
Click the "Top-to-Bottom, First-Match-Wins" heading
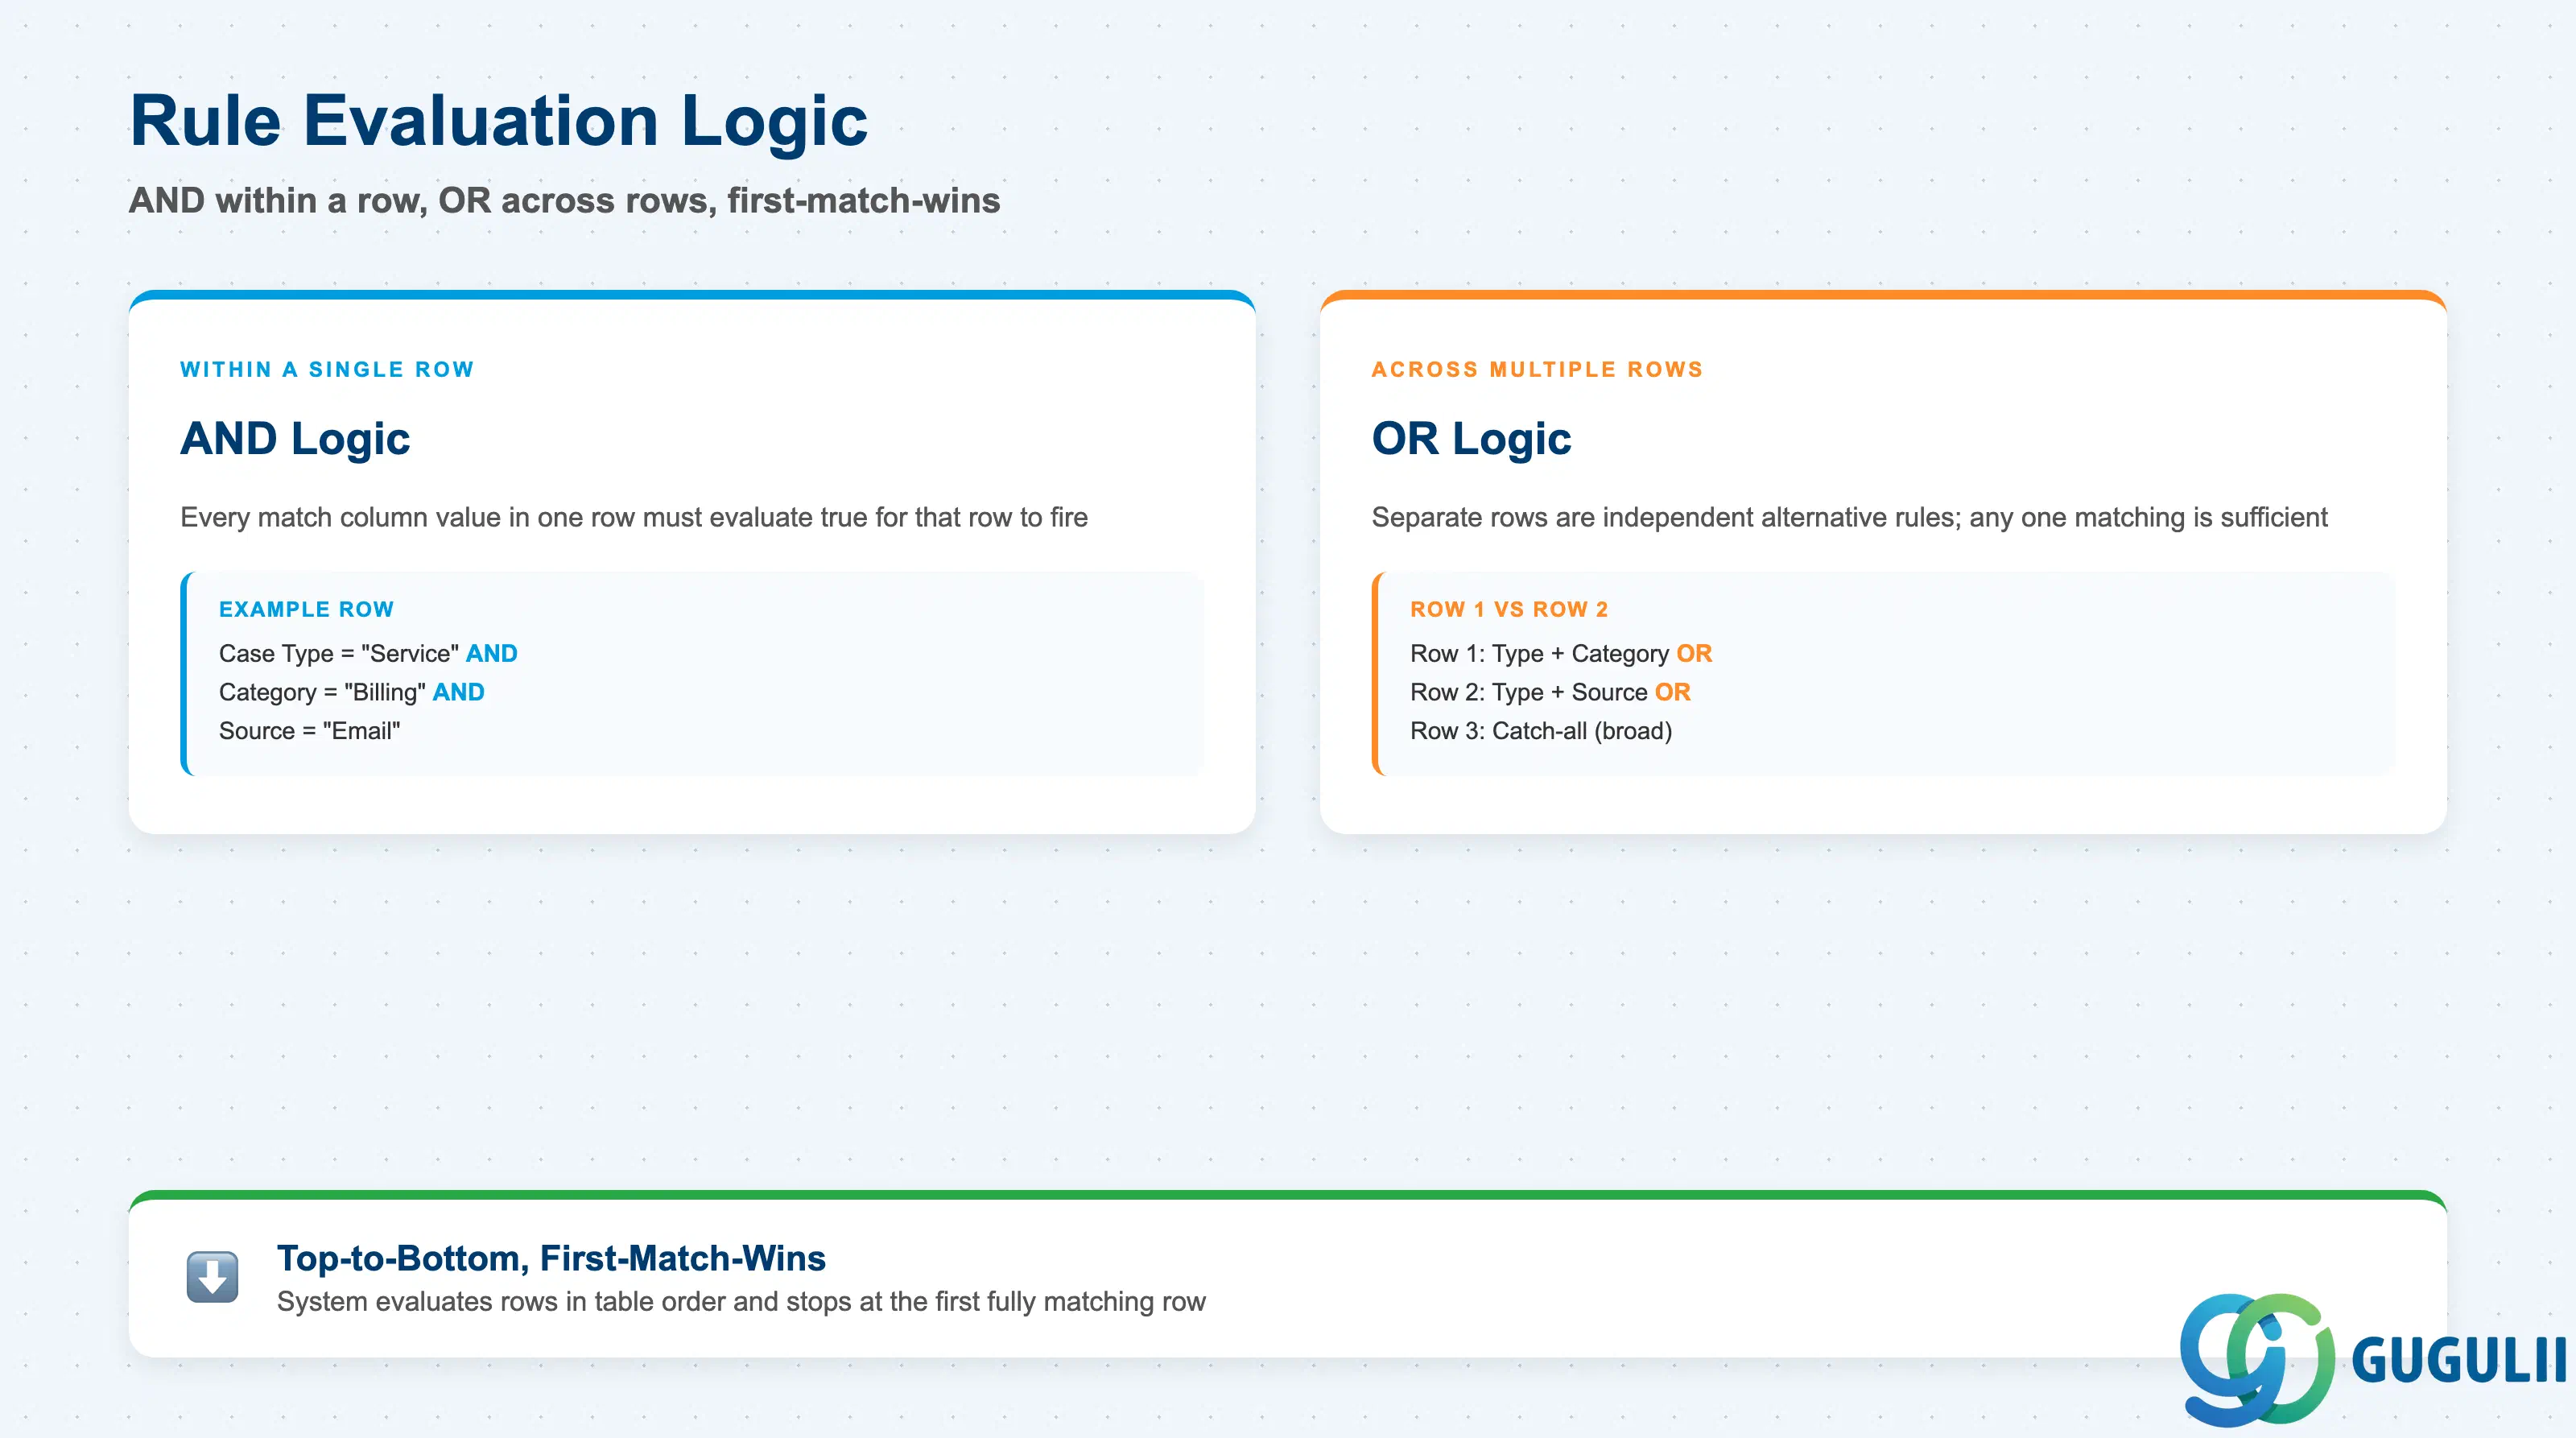[551, 1258]
